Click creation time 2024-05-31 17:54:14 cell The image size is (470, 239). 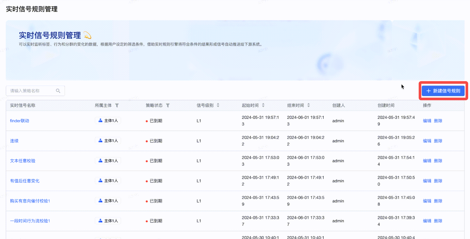(396, 161)
